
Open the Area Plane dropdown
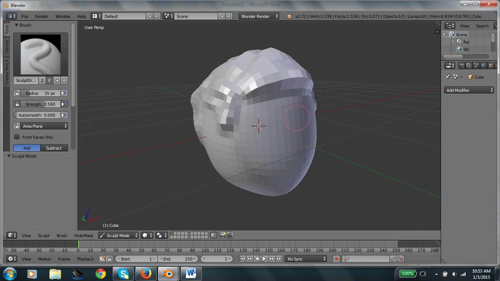(x=44, y=126)
